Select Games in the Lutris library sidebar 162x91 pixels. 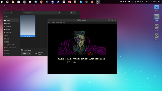[11, 20]
